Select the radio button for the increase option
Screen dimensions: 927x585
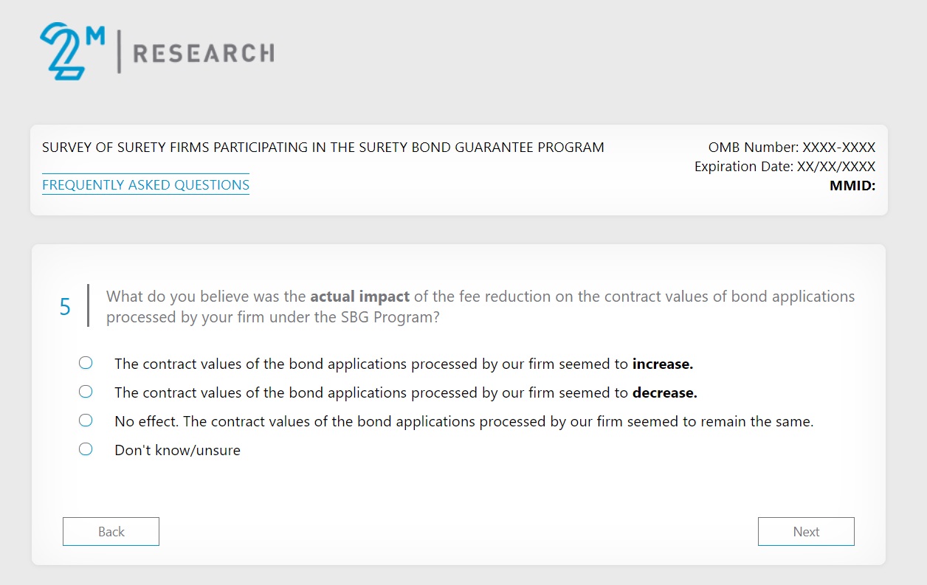point(86,362)
